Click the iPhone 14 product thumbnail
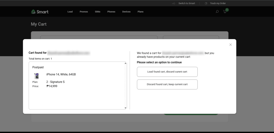The width and height of the screenshot is (274, 133). tap(36, 76)
